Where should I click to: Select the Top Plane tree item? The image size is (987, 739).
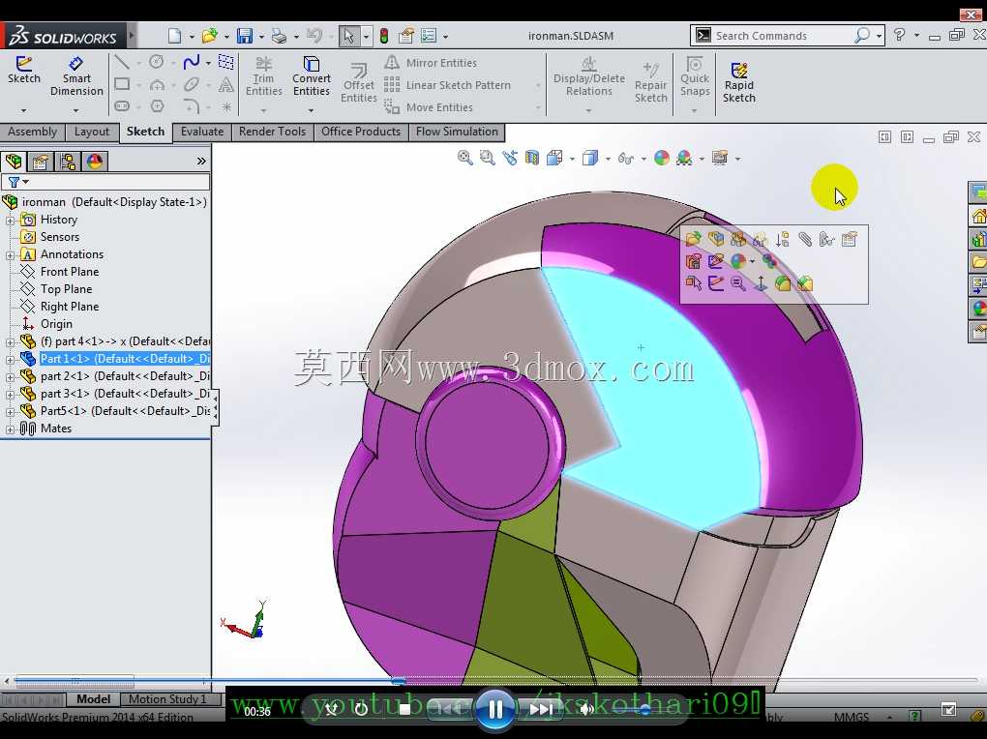pos(66,289)
